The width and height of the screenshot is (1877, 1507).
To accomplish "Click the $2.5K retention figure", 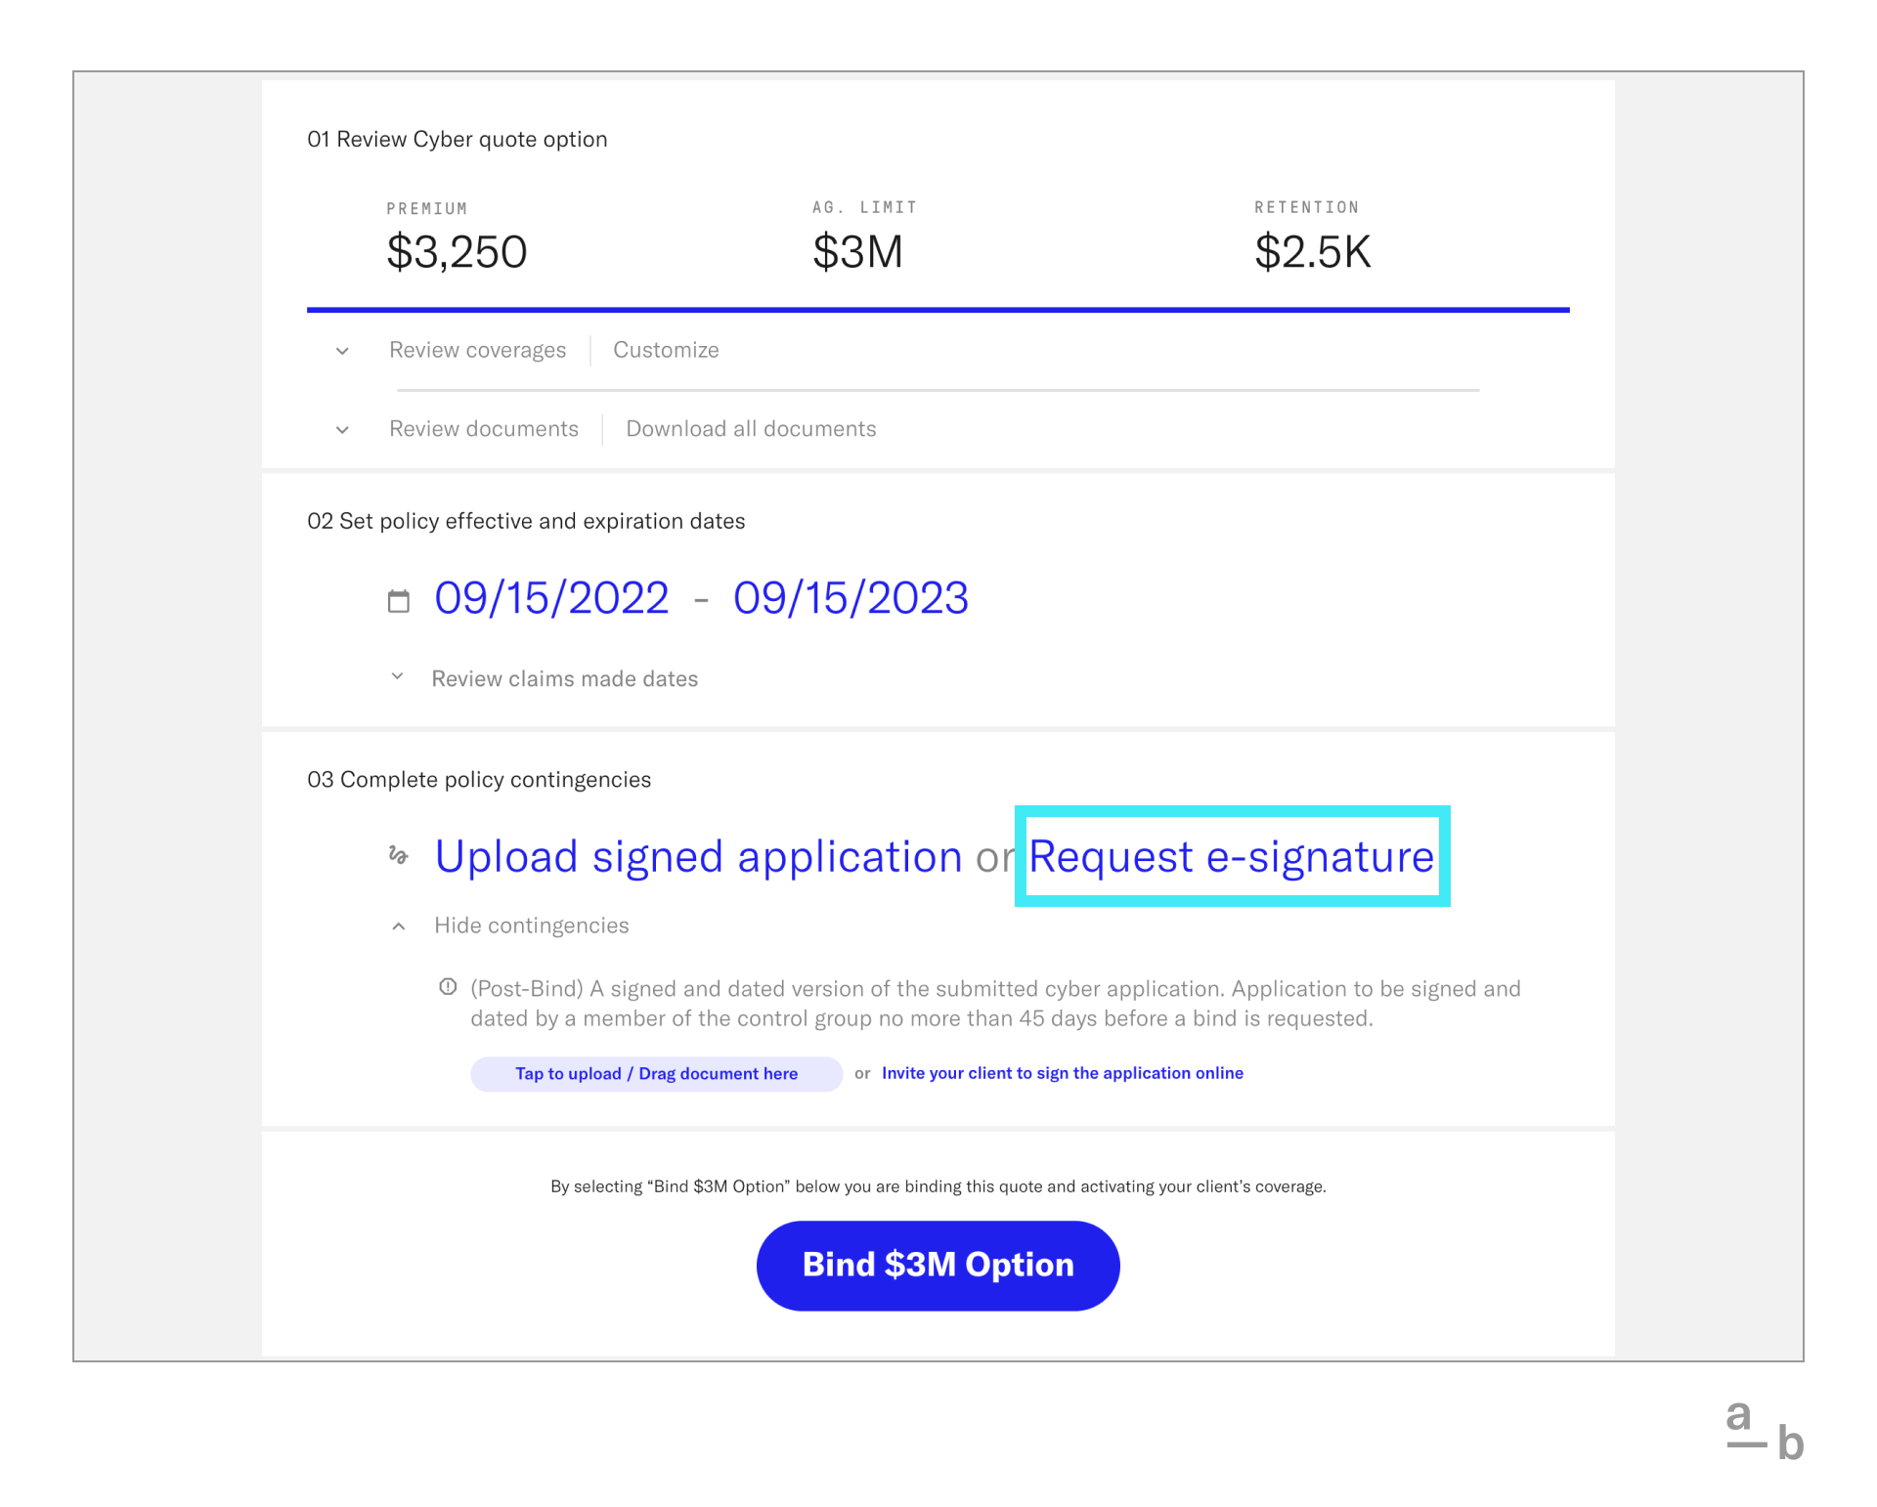I will (x=1313, y=252).
